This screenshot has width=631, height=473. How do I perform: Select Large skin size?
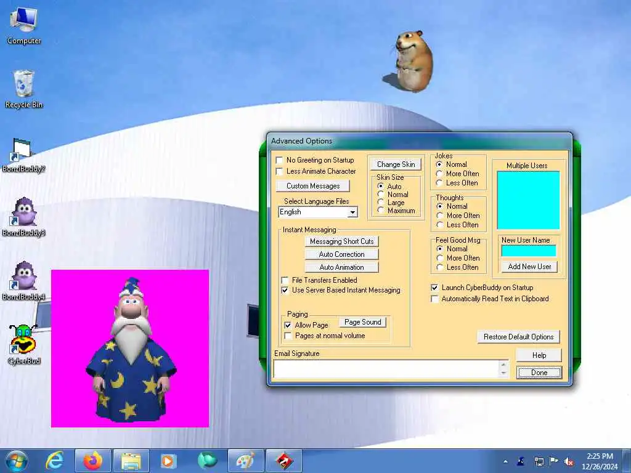tap(381, 202)
